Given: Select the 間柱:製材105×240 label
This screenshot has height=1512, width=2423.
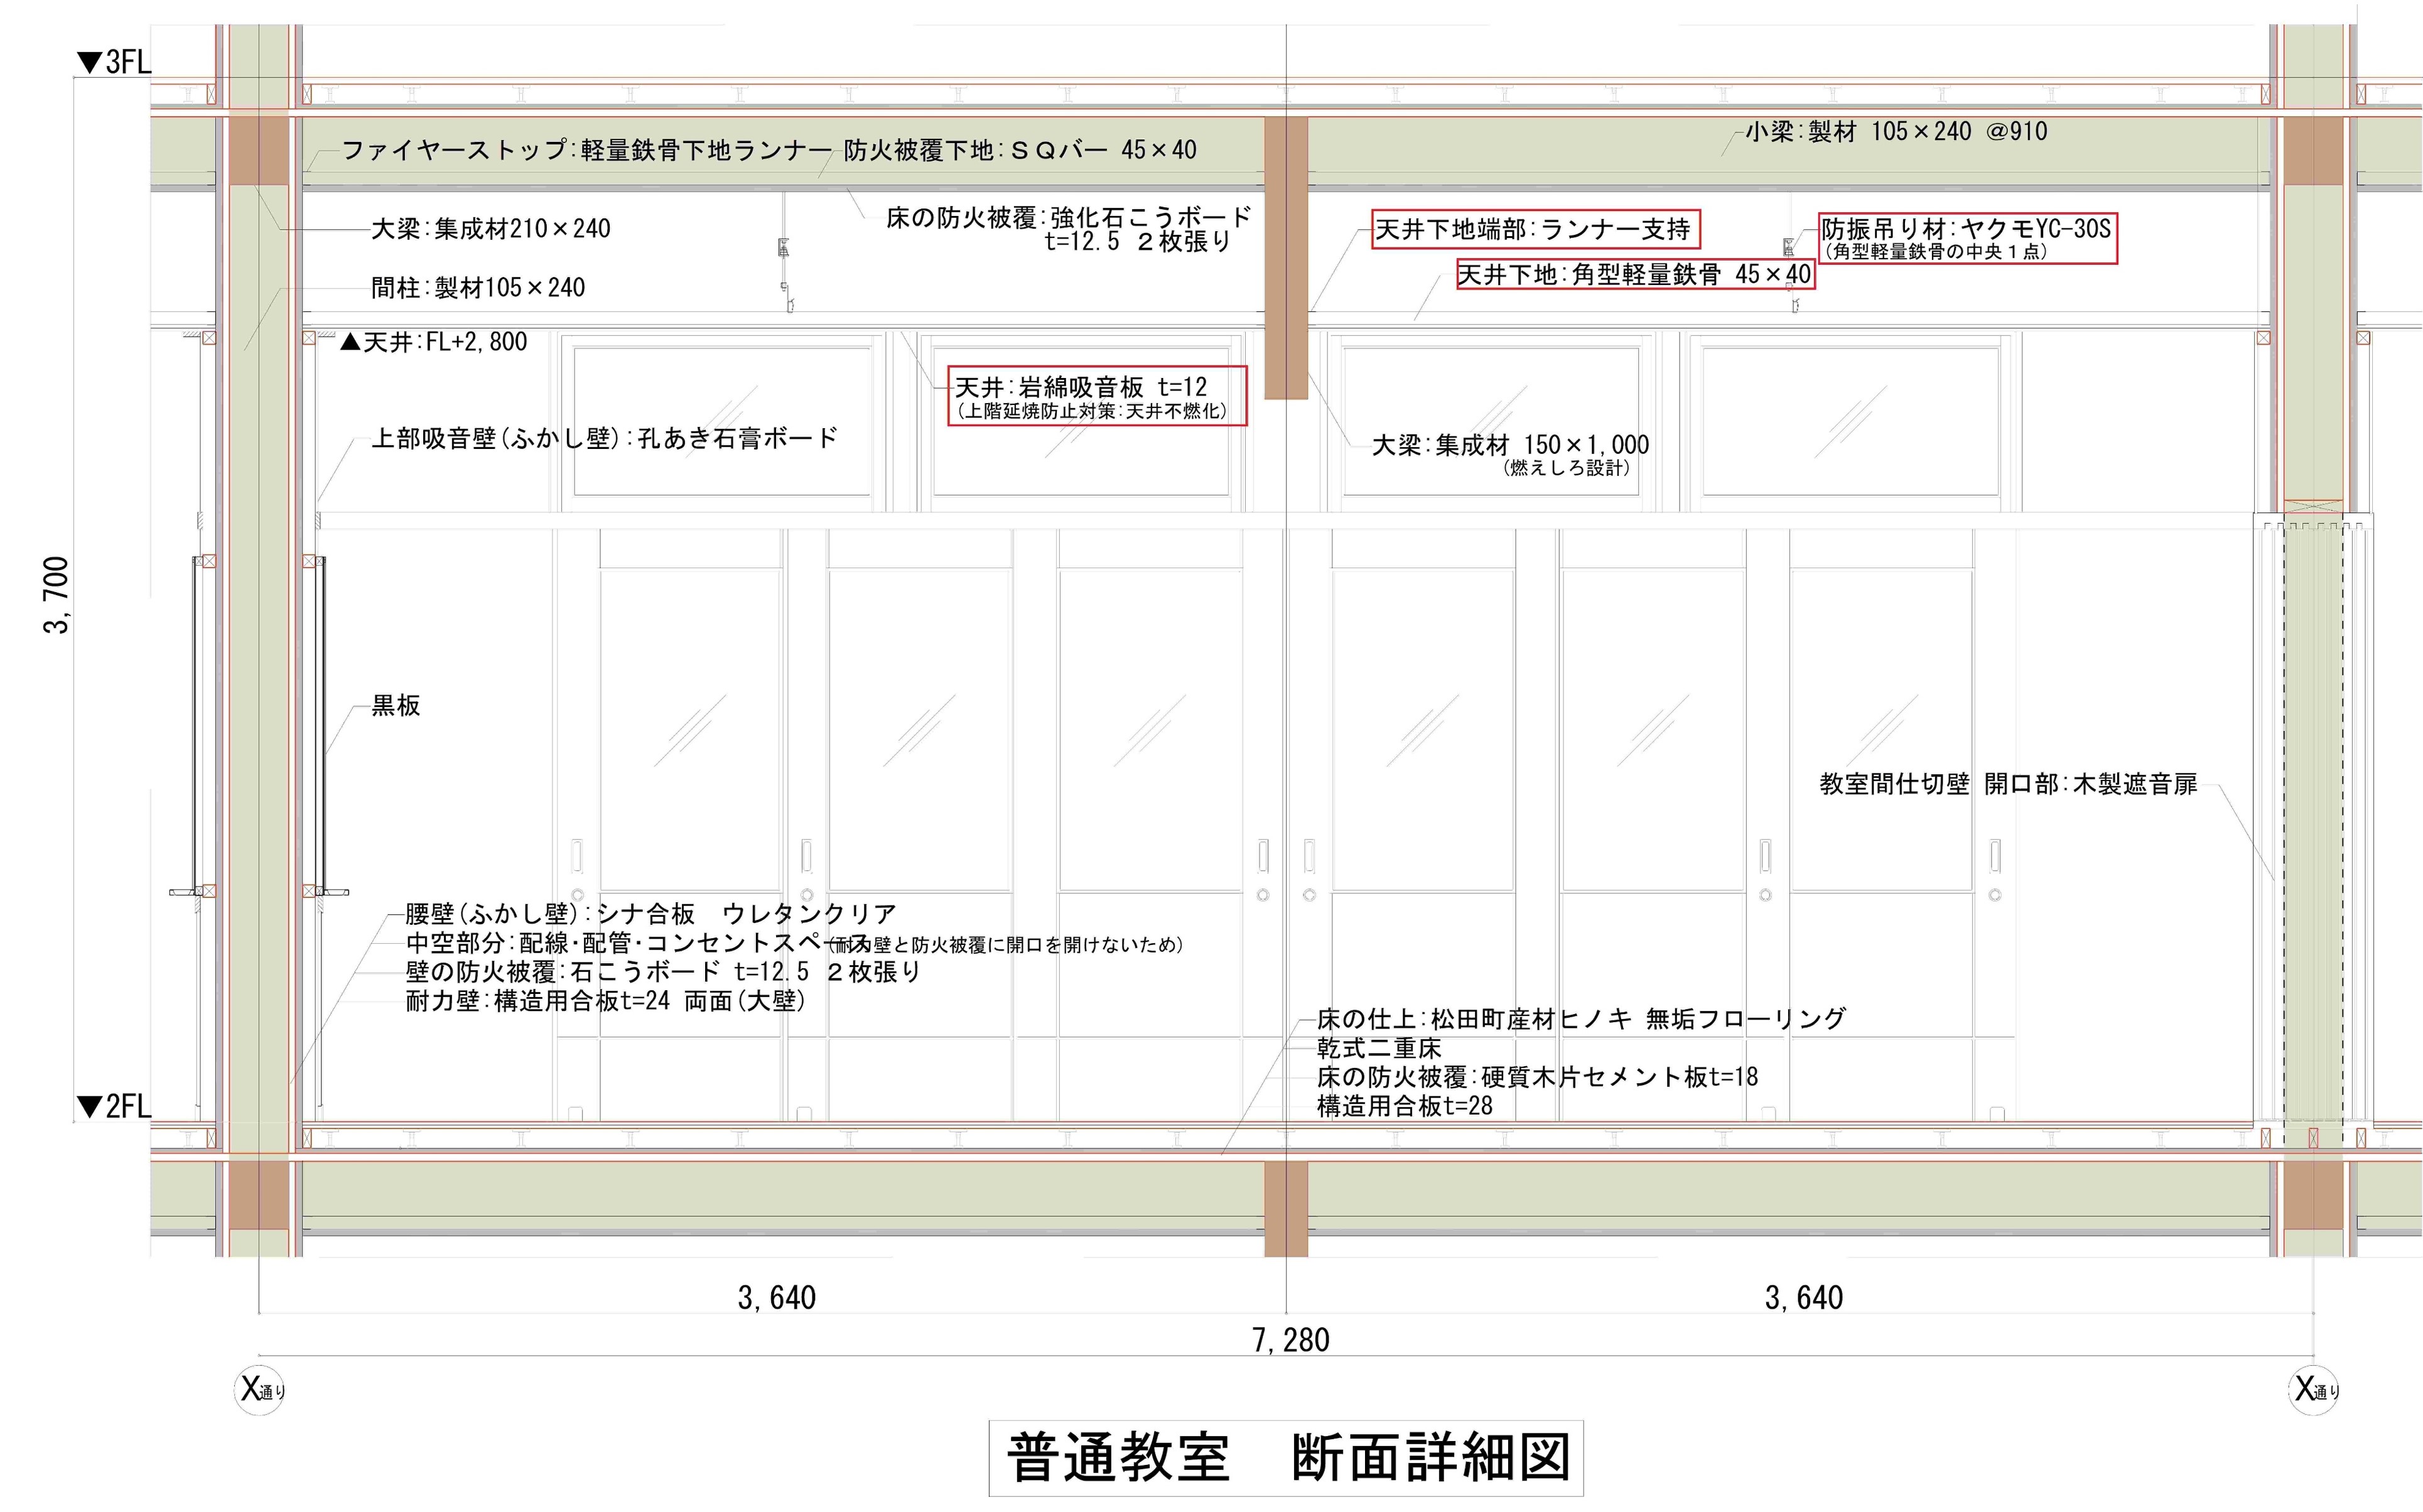Looking at the screenshot, I should point(478,288).
